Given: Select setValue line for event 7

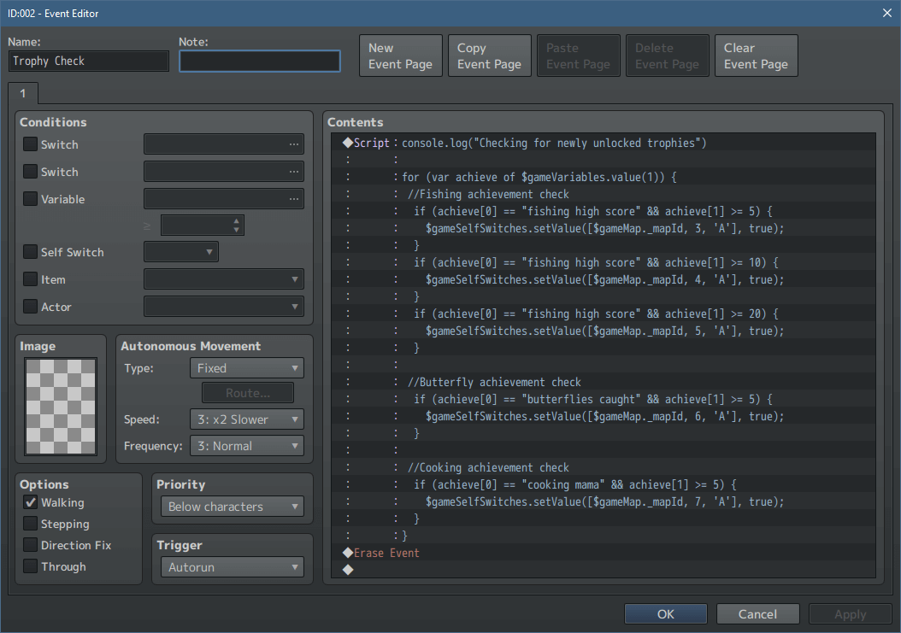Looking at the screenshot, I should tap(604, 501).
